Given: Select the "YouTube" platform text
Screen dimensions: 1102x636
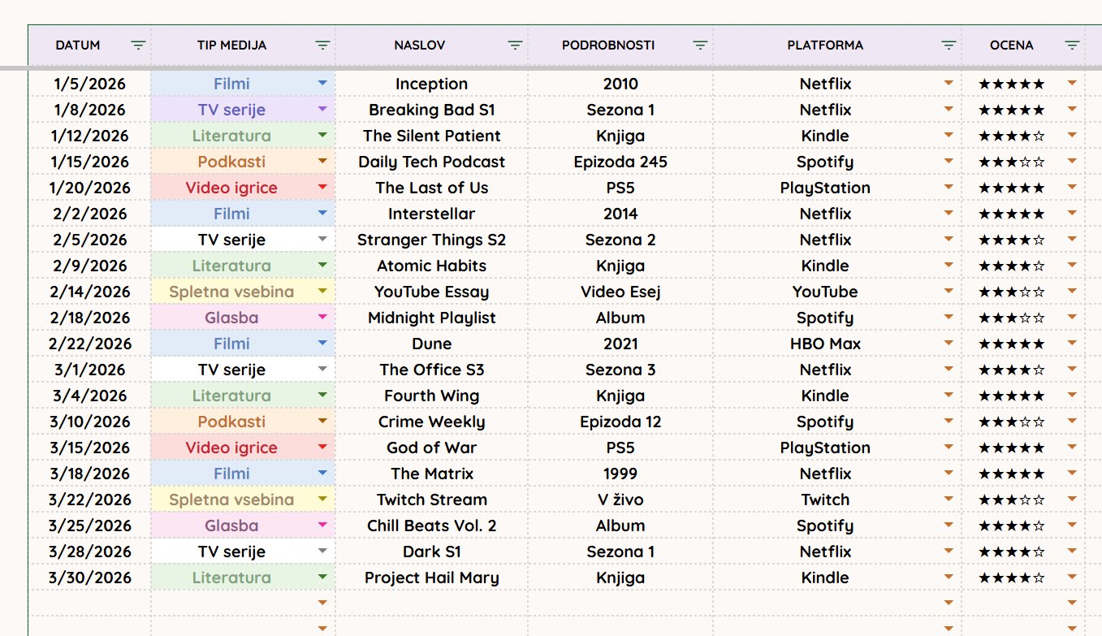Looking at the screenshot, I should pos(825,292).
